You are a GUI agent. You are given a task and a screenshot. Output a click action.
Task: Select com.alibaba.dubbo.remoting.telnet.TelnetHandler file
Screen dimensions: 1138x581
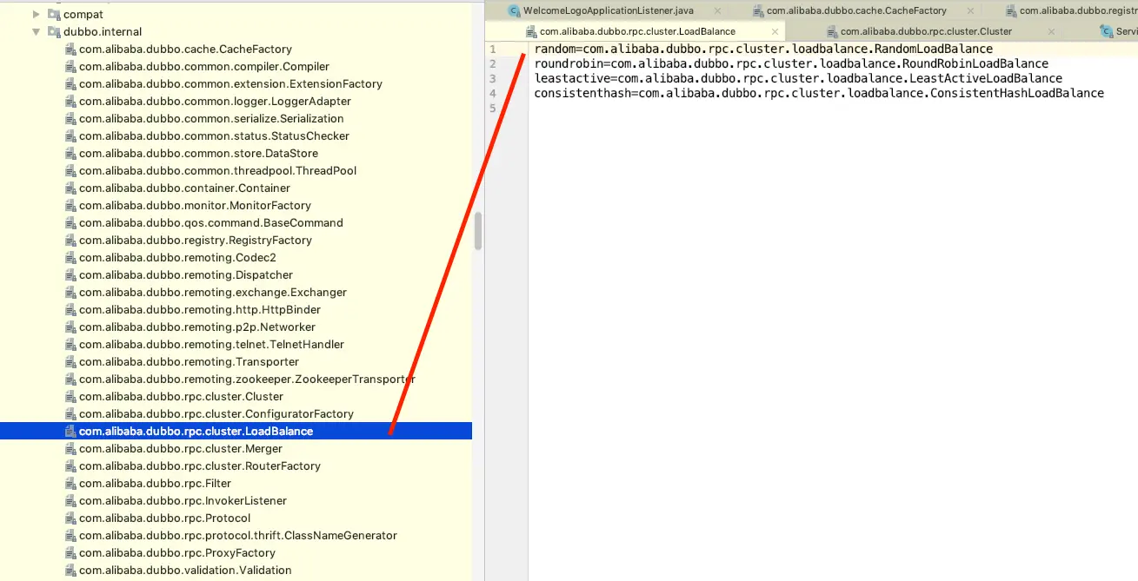click(x=211, y=345)
